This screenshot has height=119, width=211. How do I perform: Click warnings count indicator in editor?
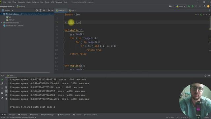coord(197,15)
